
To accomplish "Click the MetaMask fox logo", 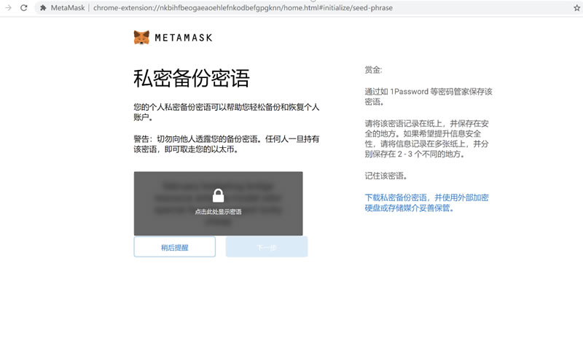I will 141,37.
